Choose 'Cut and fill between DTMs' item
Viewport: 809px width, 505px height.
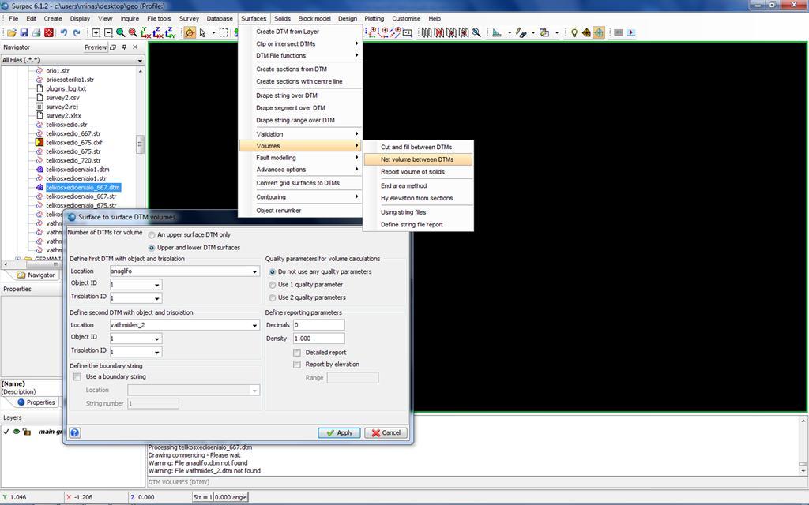416,147
